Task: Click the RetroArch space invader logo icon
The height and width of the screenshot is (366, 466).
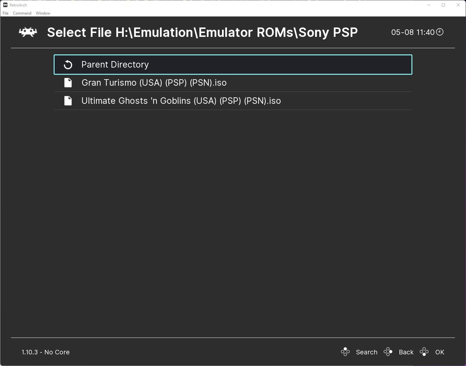Action: point(27,32)
